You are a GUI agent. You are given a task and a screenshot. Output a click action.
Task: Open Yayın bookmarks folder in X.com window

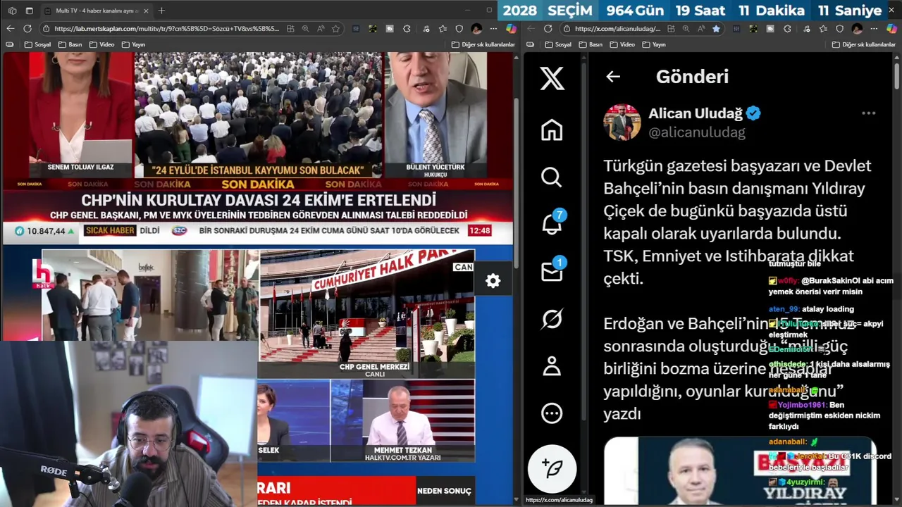click(654, 44)
